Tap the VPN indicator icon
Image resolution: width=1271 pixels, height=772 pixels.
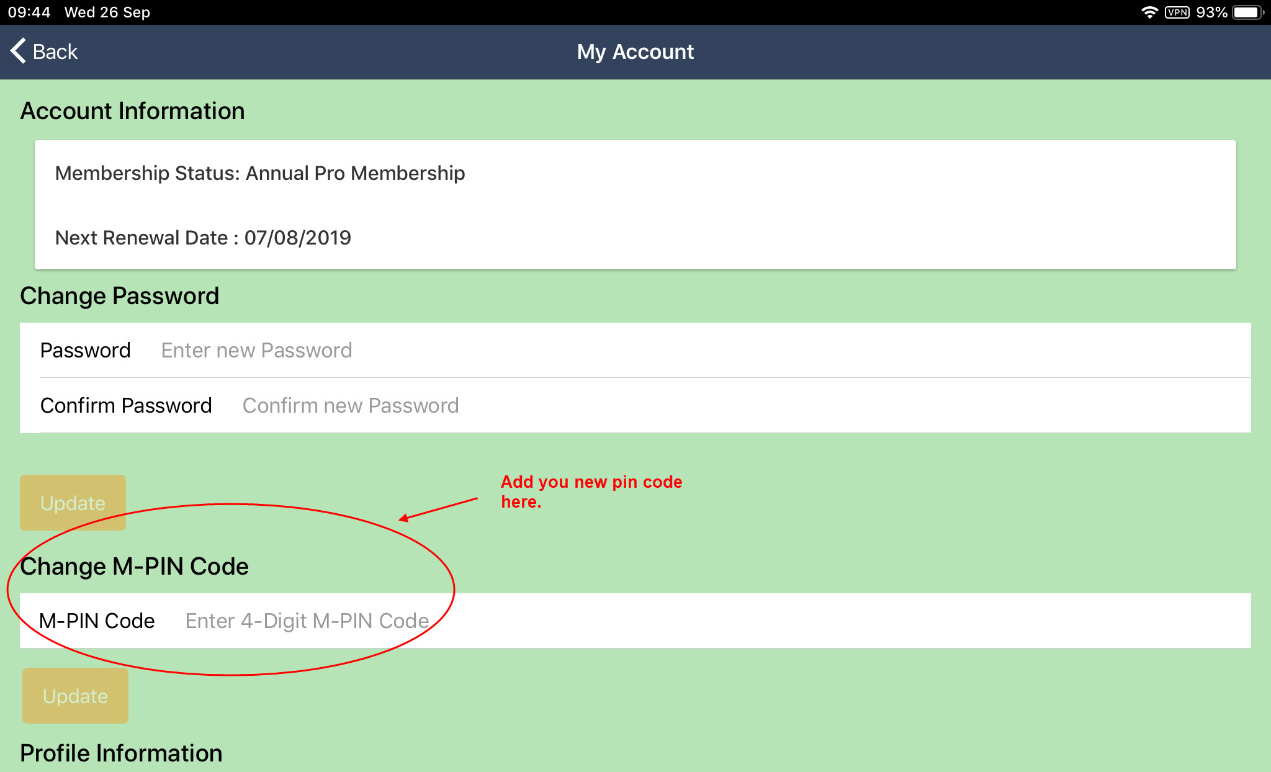[1177, 12]
